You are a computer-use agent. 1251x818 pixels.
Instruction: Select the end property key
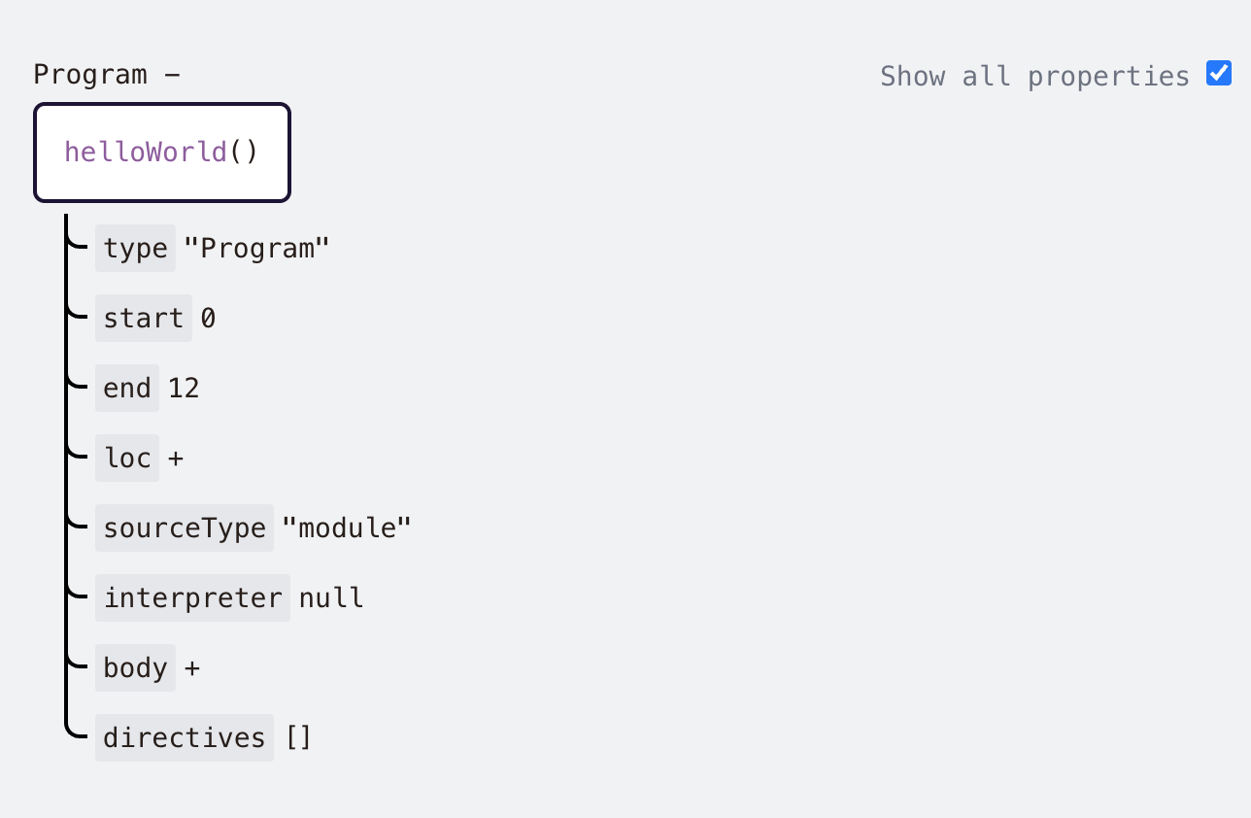coord(127,388)
